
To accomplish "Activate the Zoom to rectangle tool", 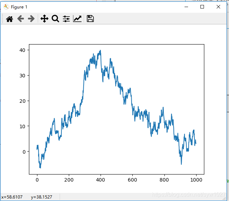I will 55,19.
